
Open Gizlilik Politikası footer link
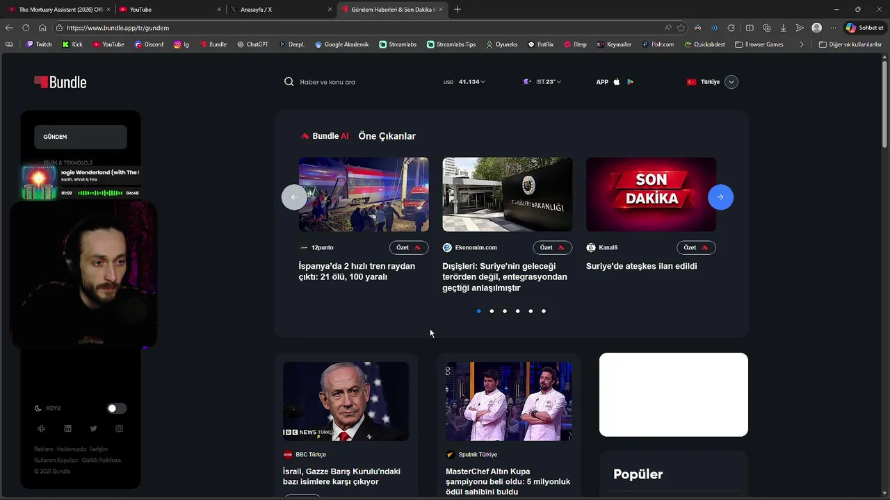pos(102,460)
